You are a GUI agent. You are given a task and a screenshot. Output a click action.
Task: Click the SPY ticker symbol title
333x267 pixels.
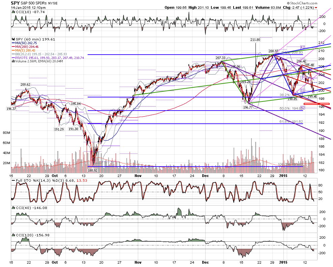tap(15, 3)
